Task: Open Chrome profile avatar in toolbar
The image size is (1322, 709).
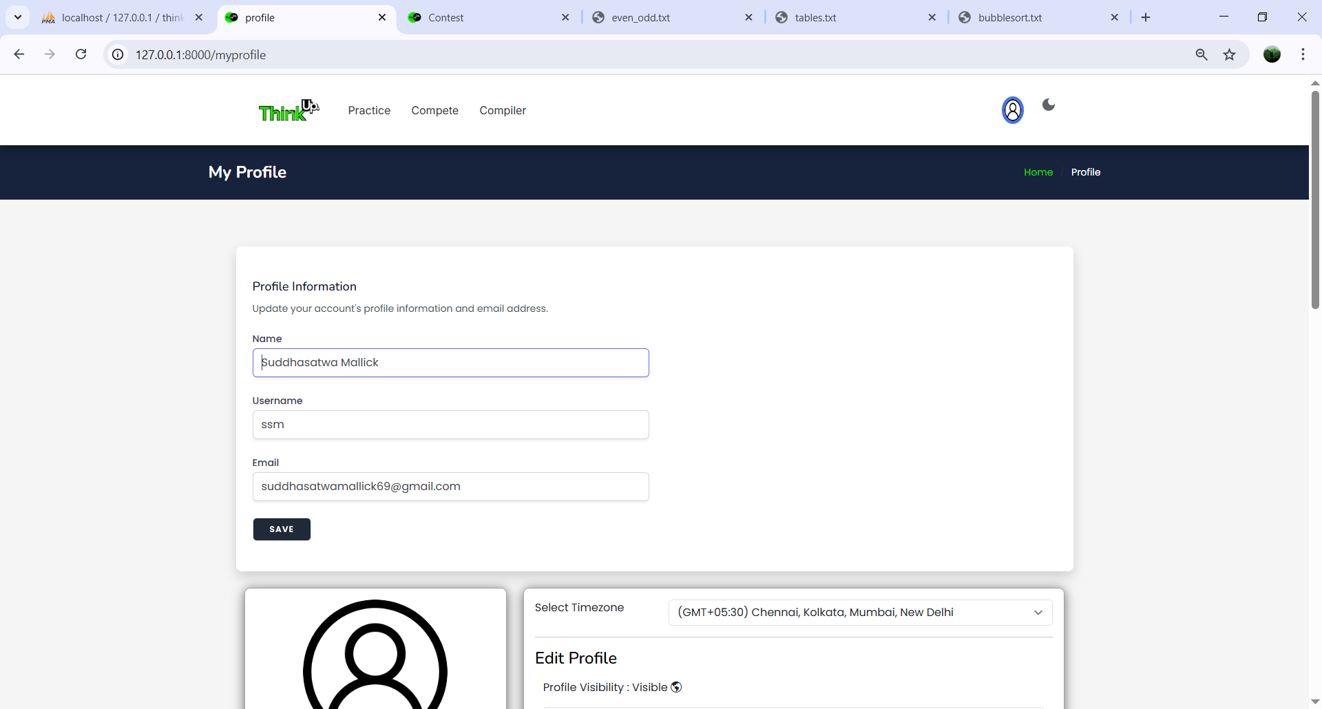Action: [x=1272, y=54]
